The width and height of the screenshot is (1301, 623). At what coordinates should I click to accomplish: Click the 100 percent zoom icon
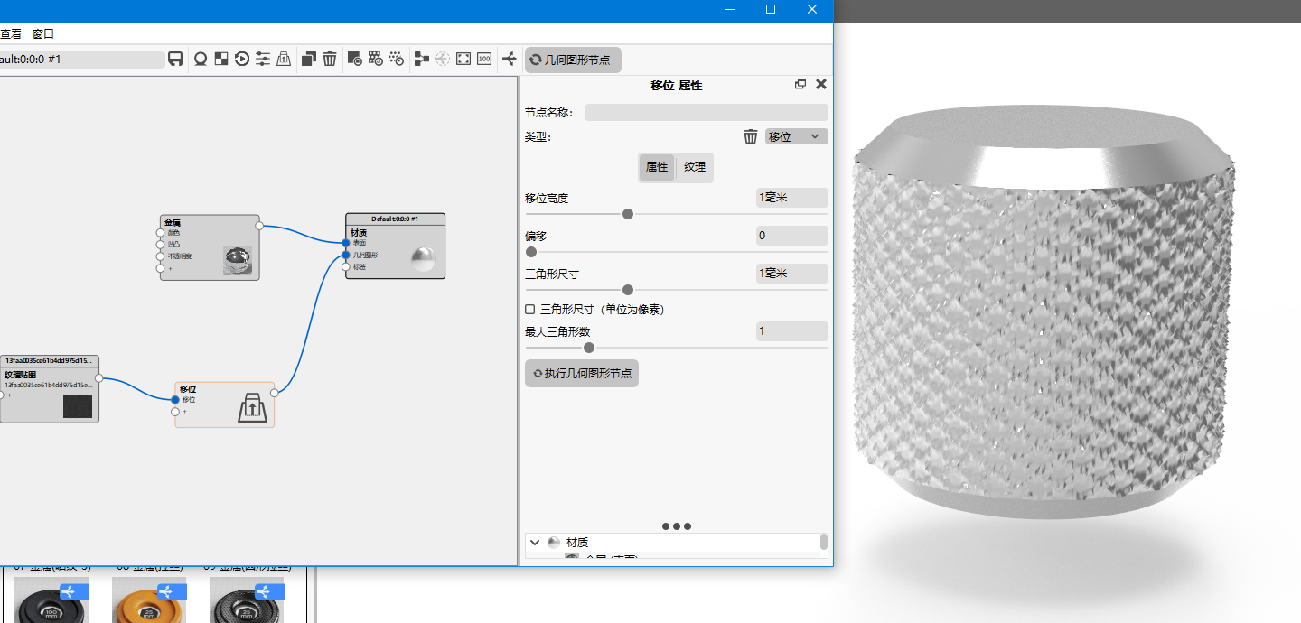point(484,59)
